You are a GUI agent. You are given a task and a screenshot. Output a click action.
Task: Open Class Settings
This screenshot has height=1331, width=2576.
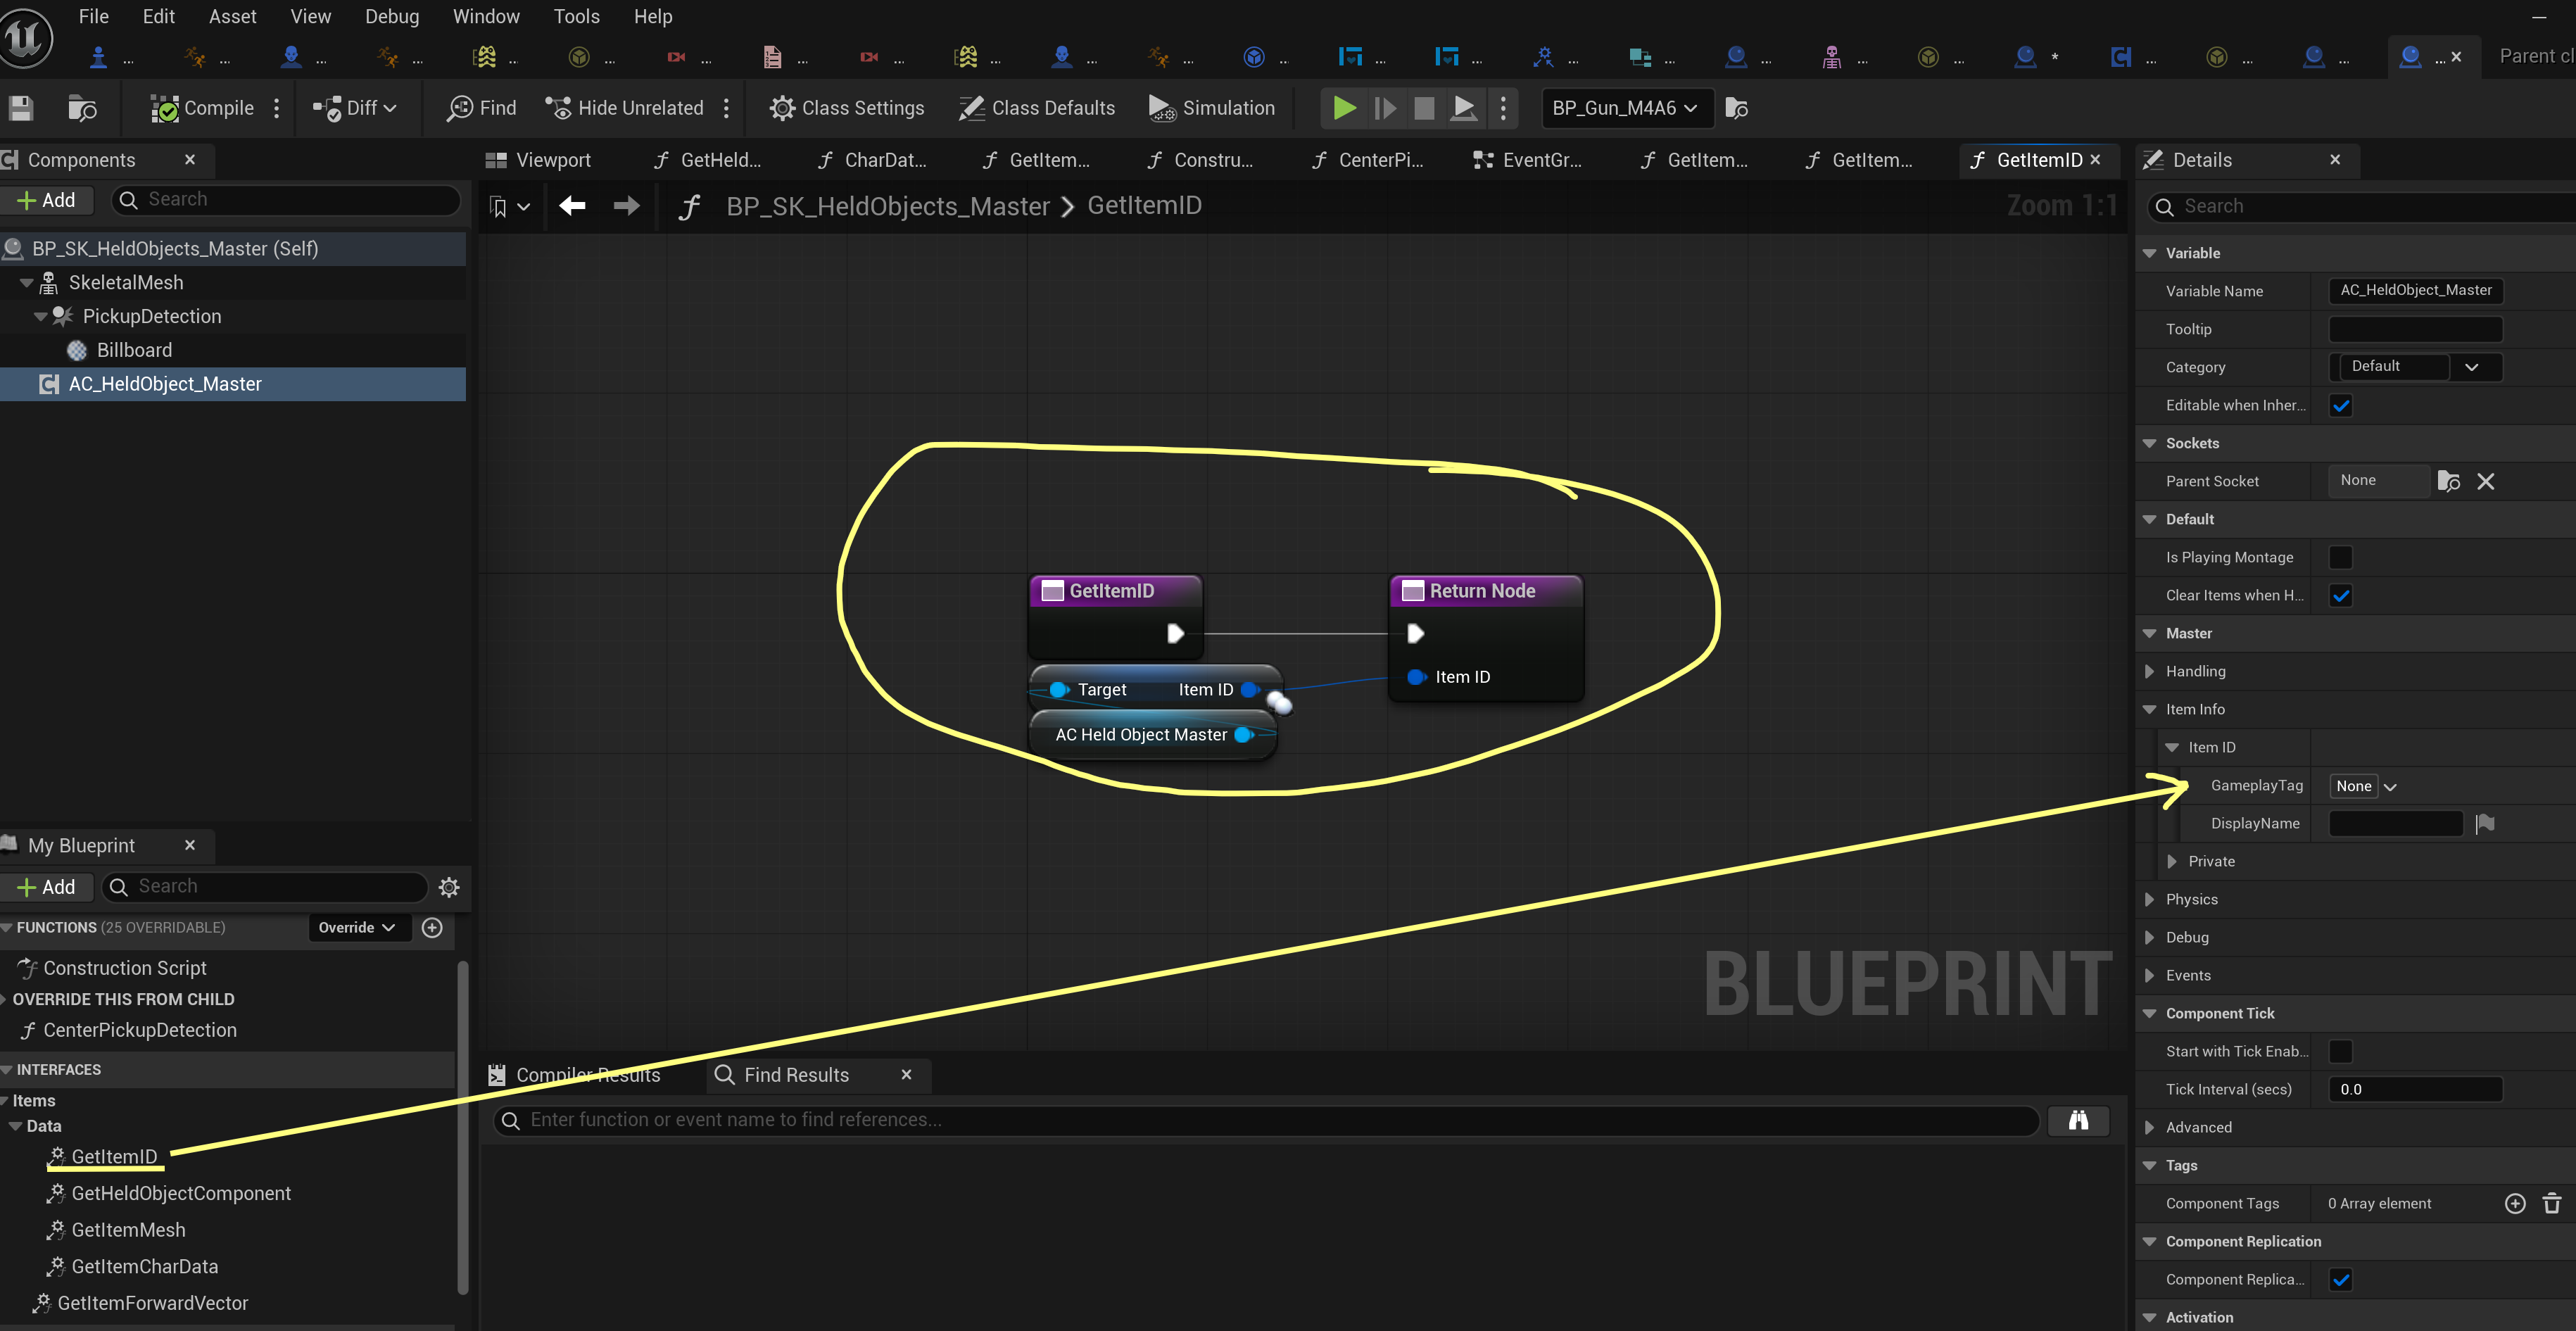click(847, 108)
